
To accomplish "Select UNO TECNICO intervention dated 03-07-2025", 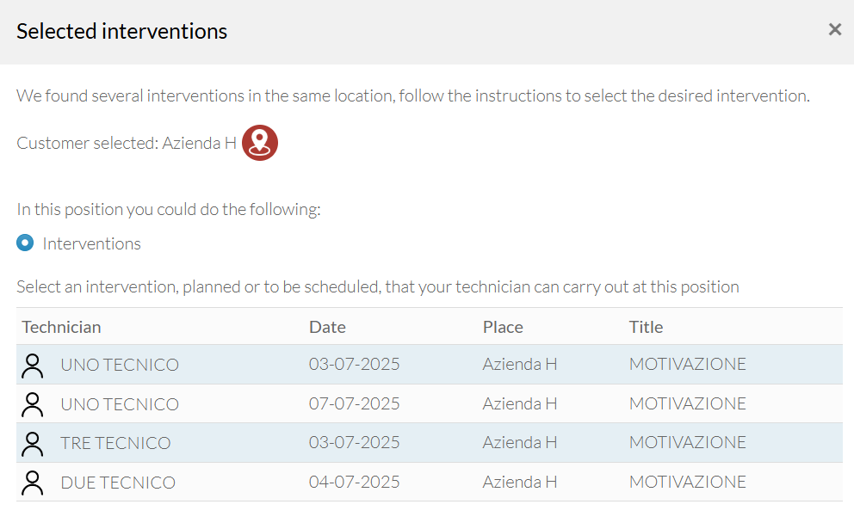I will click(430, 364).
